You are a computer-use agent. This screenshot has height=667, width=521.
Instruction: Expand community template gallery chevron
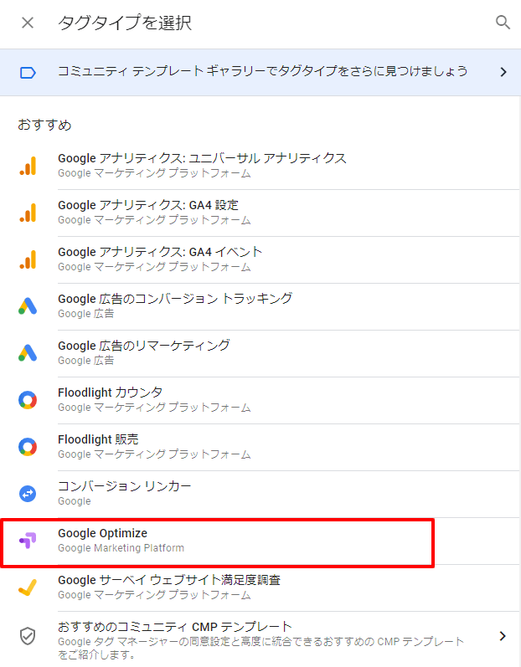(x=503, y=72)
